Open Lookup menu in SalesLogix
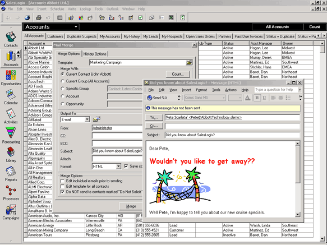Screen dimensions: 327x245 (85, 9)
